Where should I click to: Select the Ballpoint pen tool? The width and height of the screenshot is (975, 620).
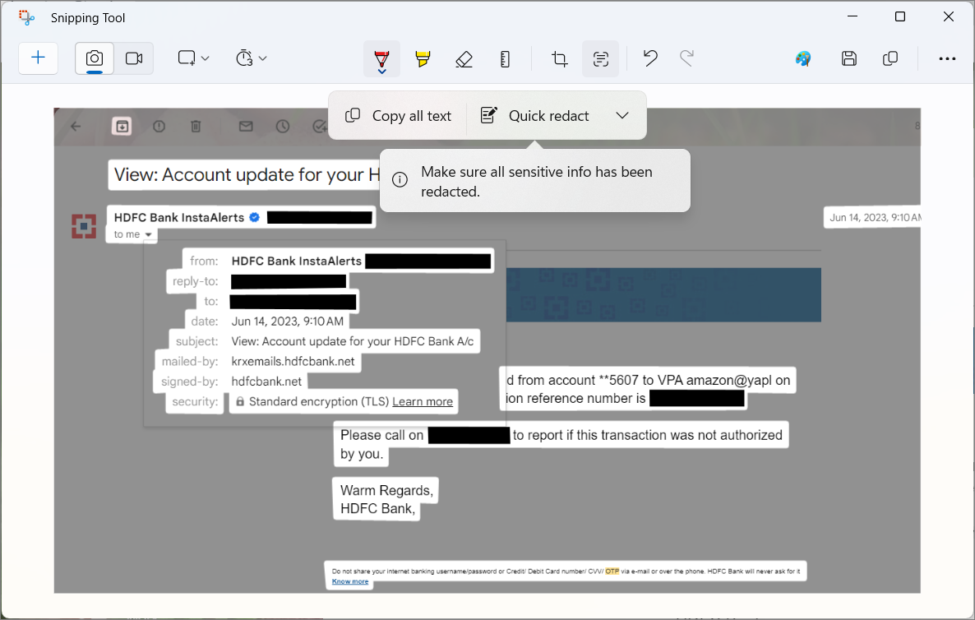point(381,58)
